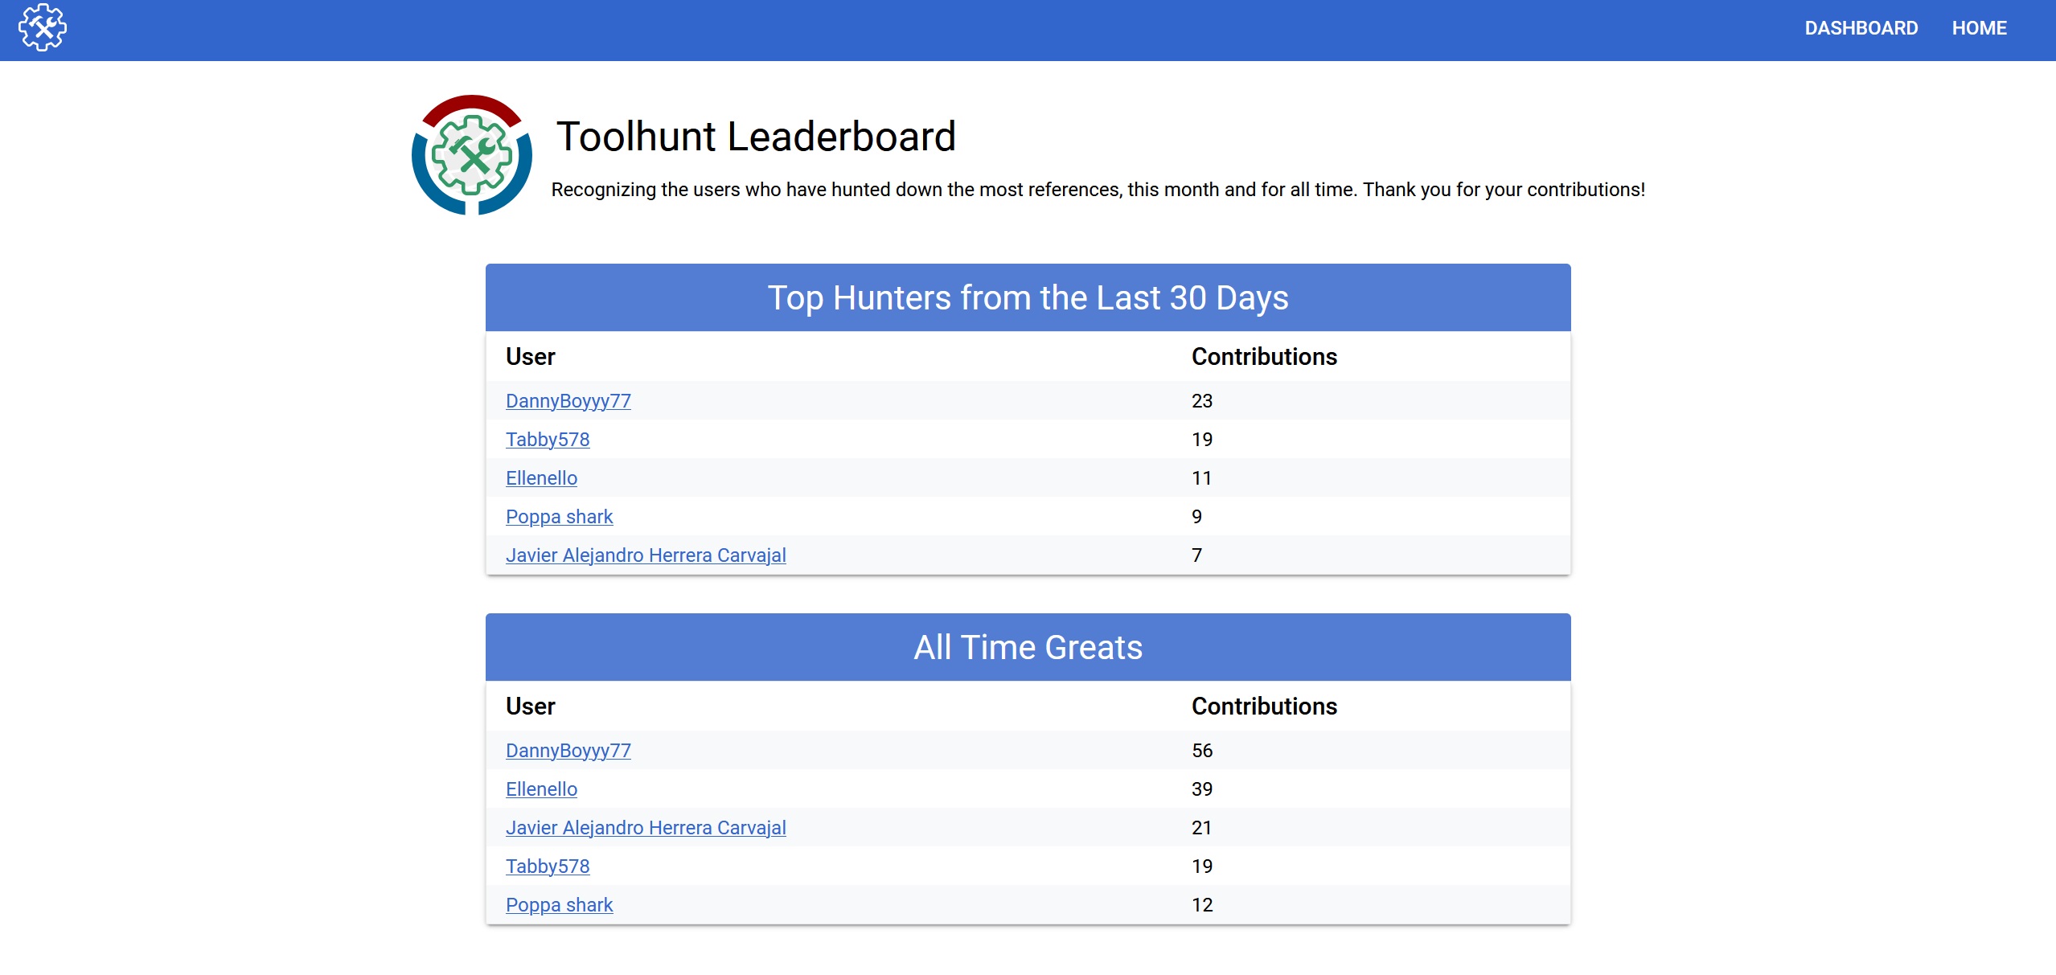Screen dimensions: 2056x975
Task: Click the 'Recognizing the users' description text
Action: click(1098, 190)
